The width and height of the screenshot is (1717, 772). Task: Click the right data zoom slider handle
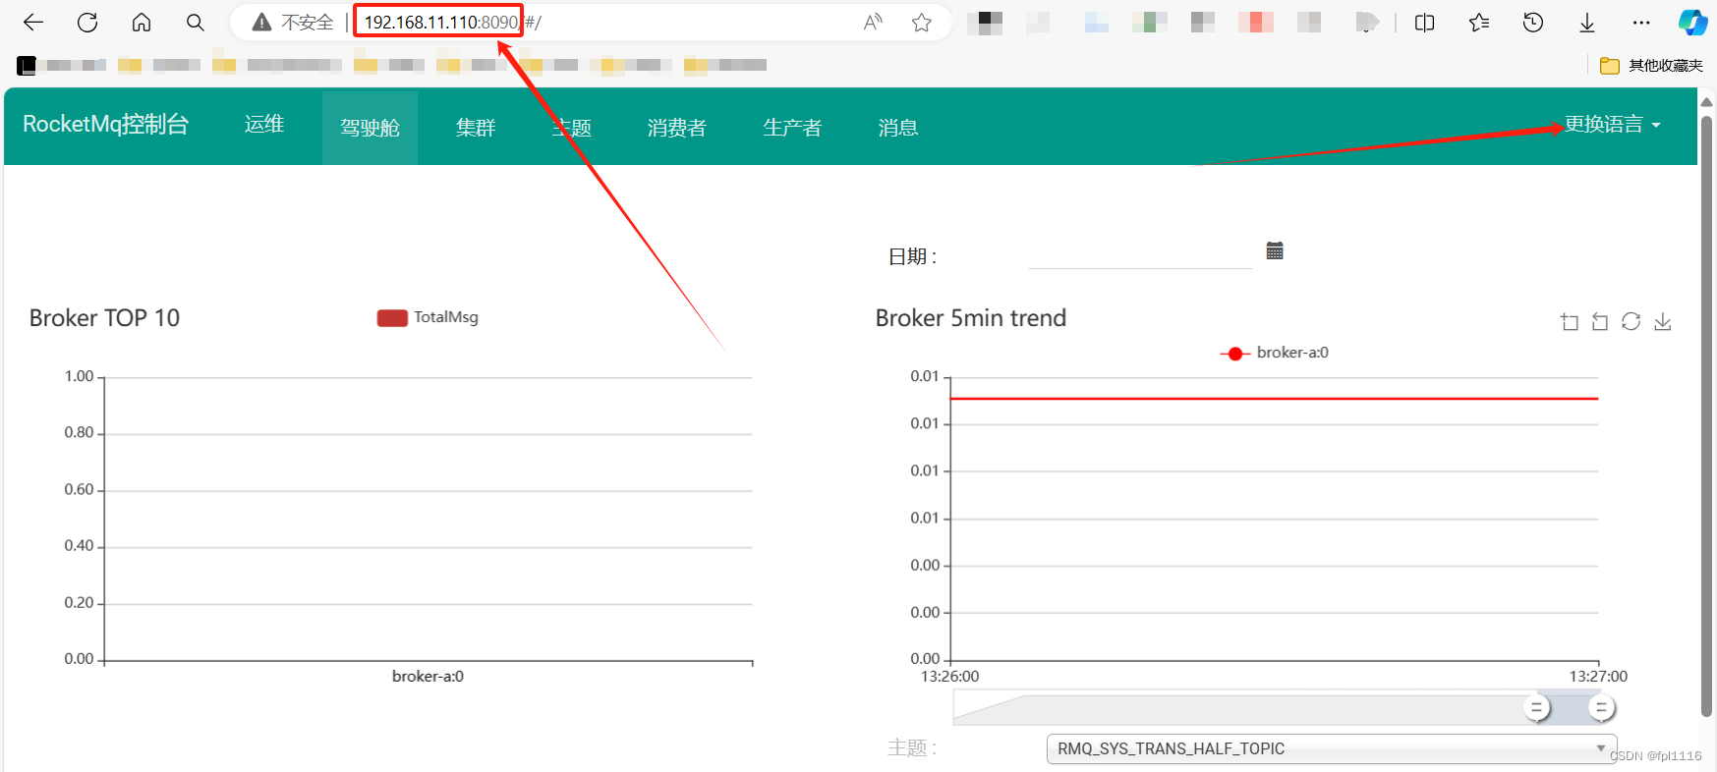[x=1601, y=707]
